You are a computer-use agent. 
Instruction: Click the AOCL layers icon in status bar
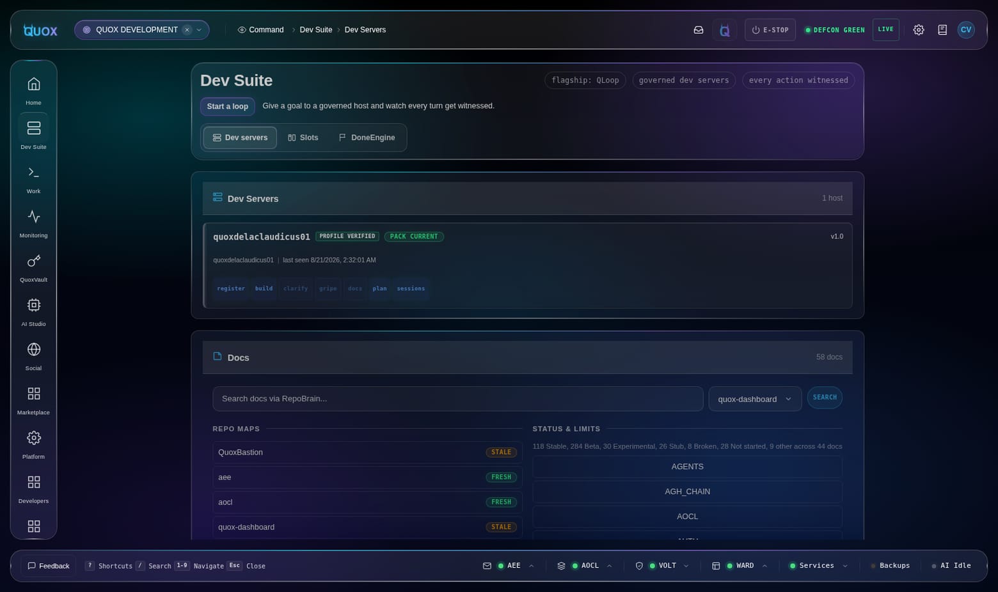click(561, 566)
